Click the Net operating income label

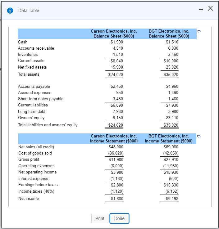click(x=37, y=172)
